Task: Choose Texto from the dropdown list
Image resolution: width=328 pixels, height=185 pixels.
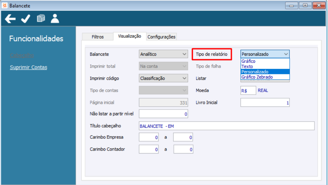Action: pos(265,67)
